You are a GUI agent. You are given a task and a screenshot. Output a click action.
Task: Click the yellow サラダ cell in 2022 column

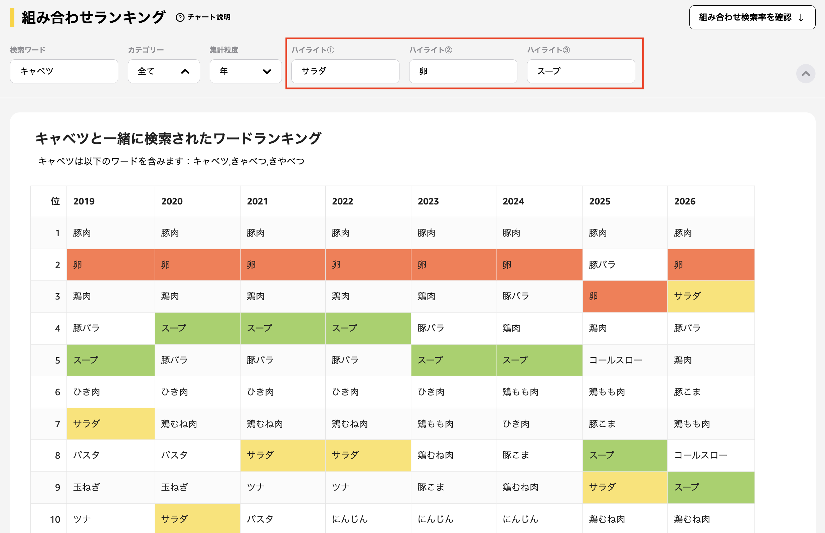pos(368,455)
